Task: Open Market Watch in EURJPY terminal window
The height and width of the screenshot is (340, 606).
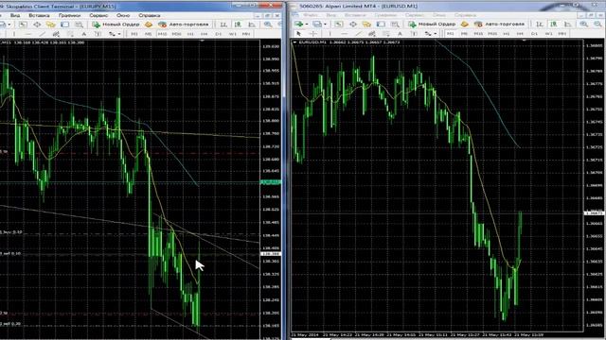Action: pos(23,25)
